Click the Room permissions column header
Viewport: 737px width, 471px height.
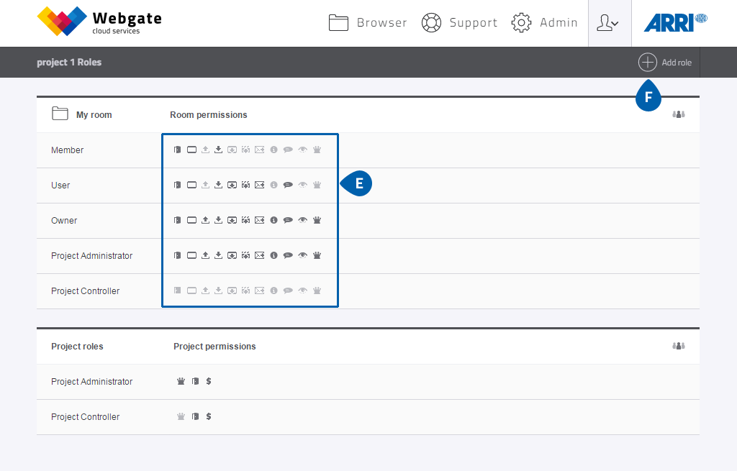[x=209, y=115]
